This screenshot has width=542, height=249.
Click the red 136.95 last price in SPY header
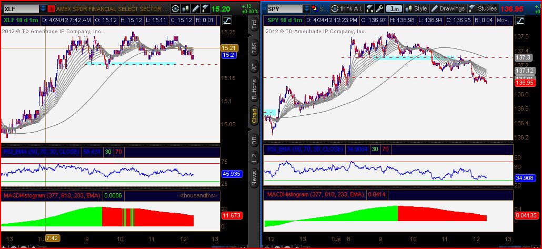coord(511,8)
